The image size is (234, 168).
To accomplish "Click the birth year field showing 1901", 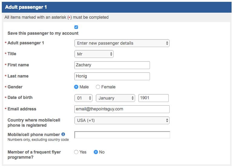I will click(153, 98).
